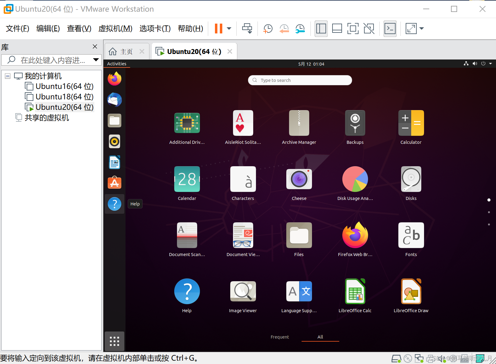Collapse the 我的计算机 tree node

(x=7, y=76)
